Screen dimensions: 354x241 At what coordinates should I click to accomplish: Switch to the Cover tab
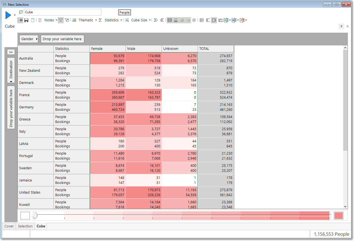[9, 226]
